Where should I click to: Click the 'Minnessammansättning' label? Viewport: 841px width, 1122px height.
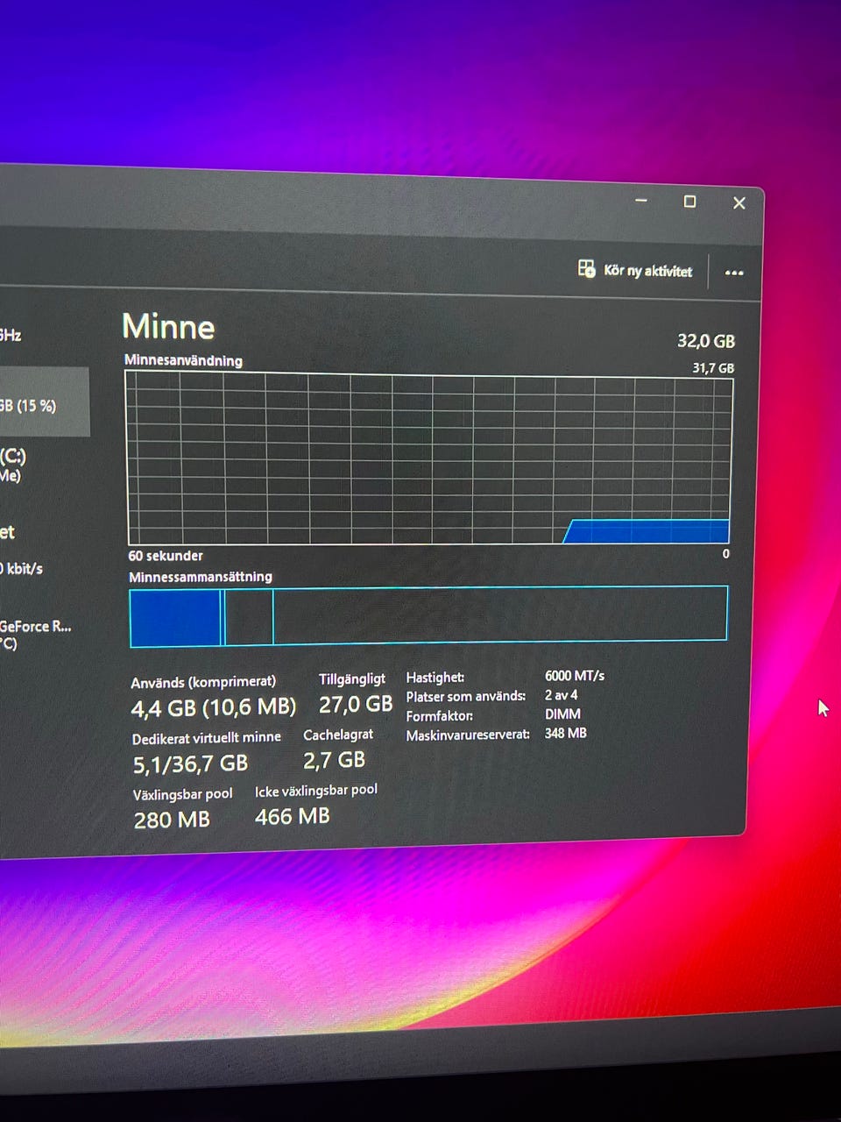pos(201,577)
